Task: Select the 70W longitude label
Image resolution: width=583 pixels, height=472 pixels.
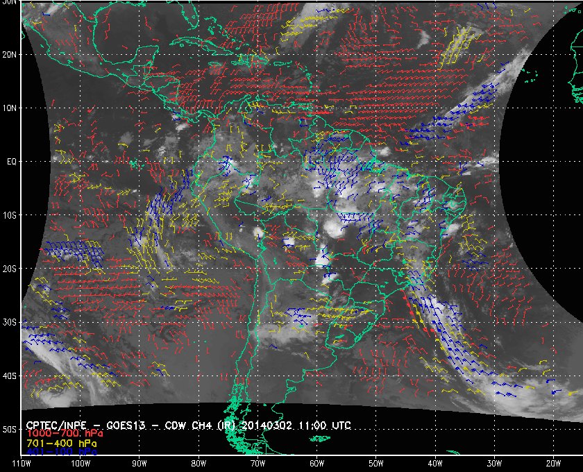Action: (257, 464)
